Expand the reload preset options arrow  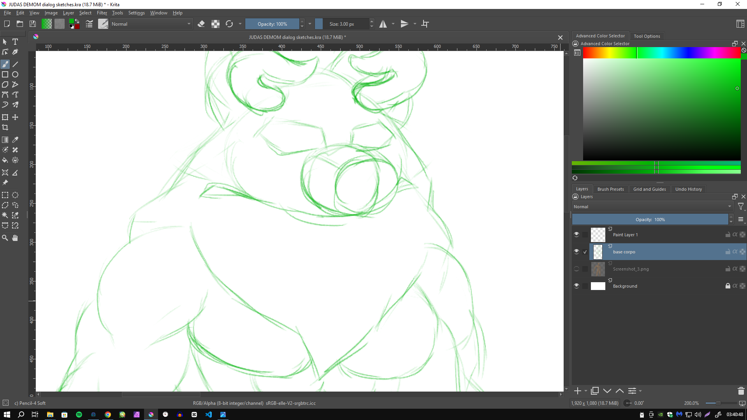[240, 24]
